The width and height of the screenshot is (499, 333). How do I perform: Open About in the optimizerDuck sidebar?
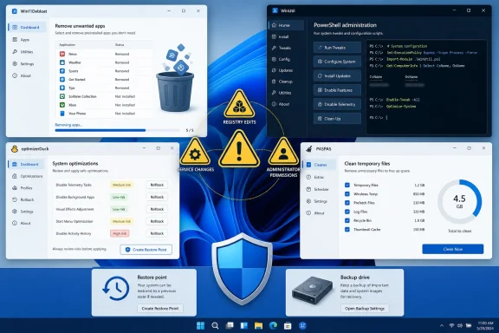pyautogui.click(x=22, y=223)
